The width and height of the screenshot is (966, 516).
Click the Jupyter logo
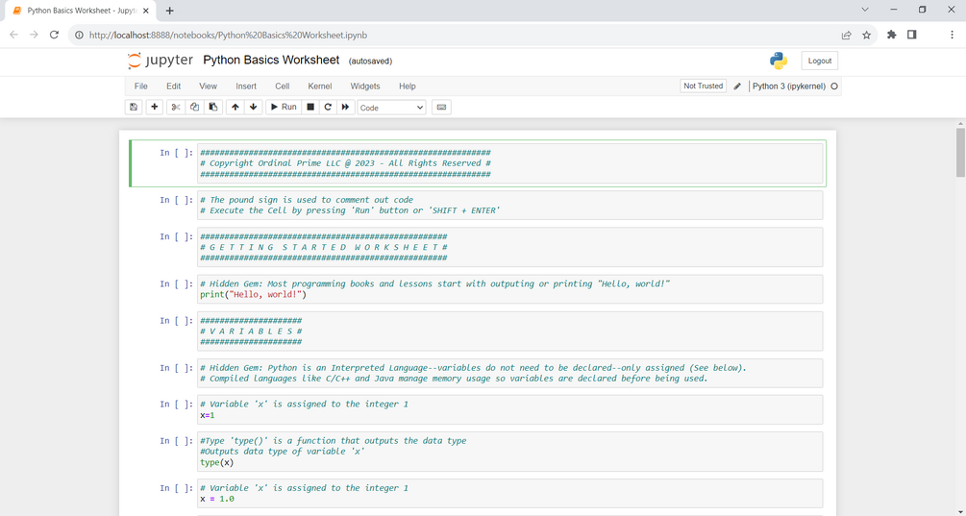point(161,61)
